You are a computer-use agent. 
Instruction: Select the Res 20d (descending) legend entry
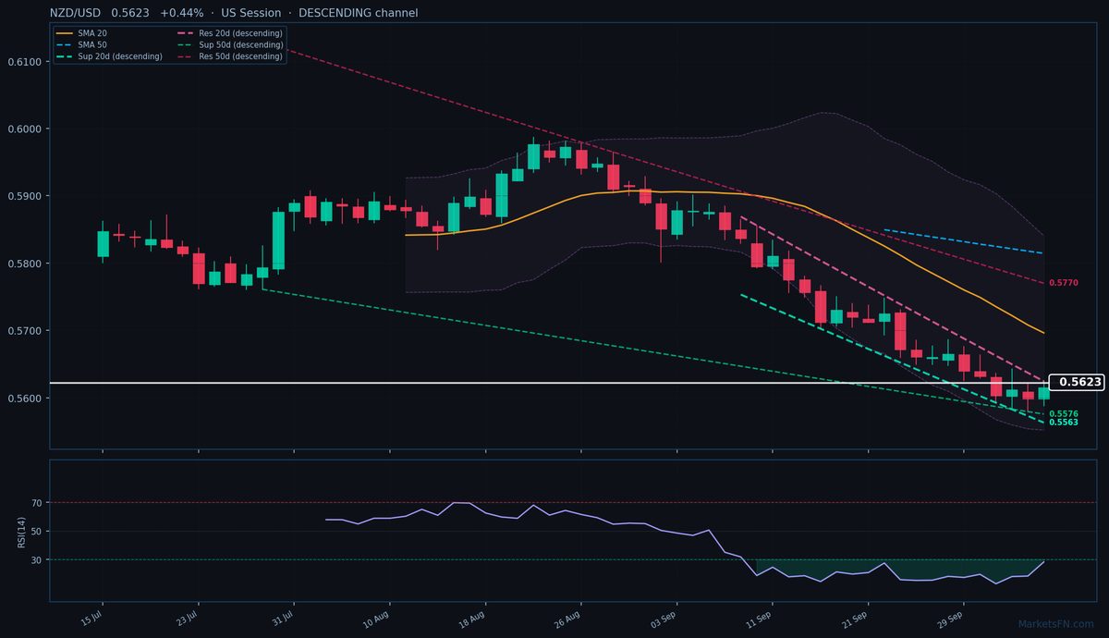point(229,33)
